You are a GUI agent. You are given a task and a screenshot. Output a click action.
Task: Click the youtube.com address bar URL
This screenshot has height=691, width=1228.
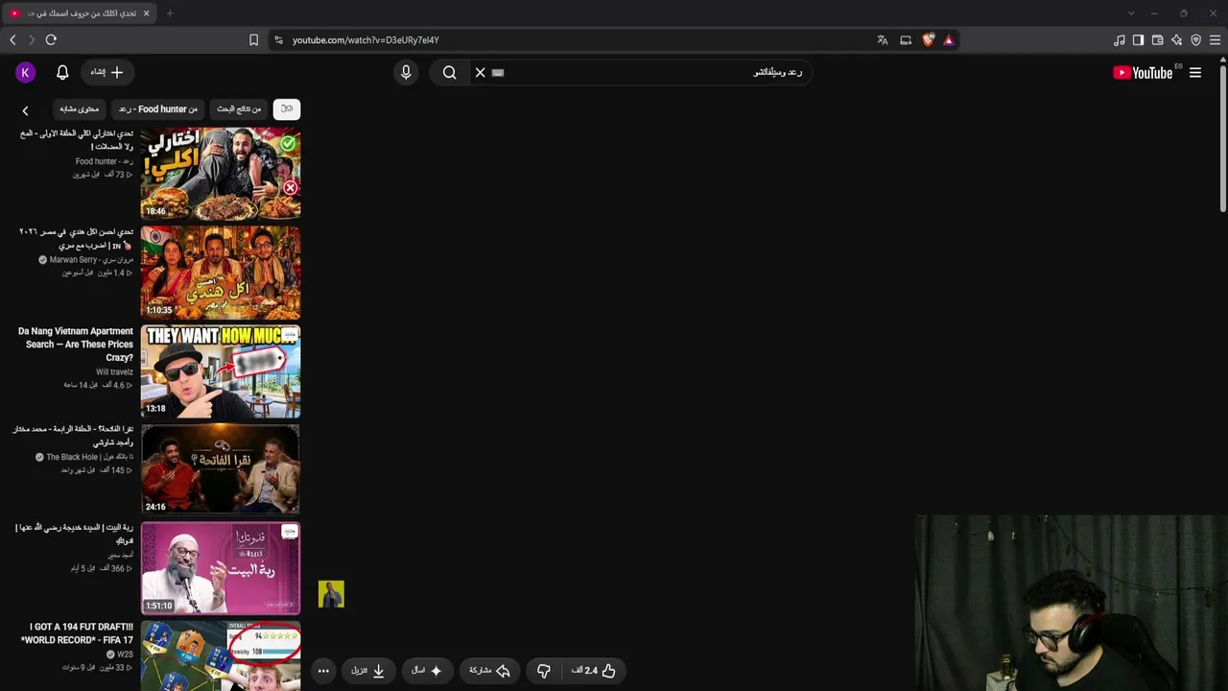click(x=366, y=40)
